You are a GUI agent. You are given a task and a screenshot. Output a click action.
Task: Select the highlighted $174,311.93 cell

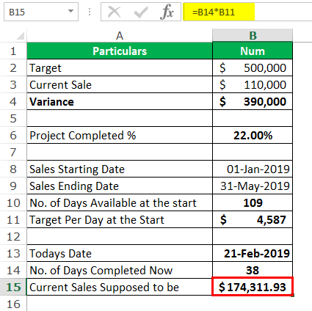[x=253, y=287]
